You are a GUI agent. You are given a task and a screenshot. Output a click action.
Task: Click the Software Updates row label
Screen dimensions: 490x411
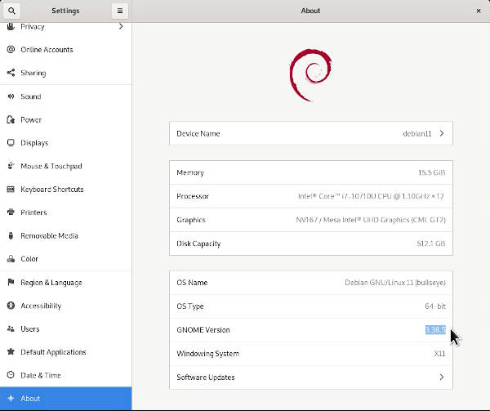[x=206, y=377]
